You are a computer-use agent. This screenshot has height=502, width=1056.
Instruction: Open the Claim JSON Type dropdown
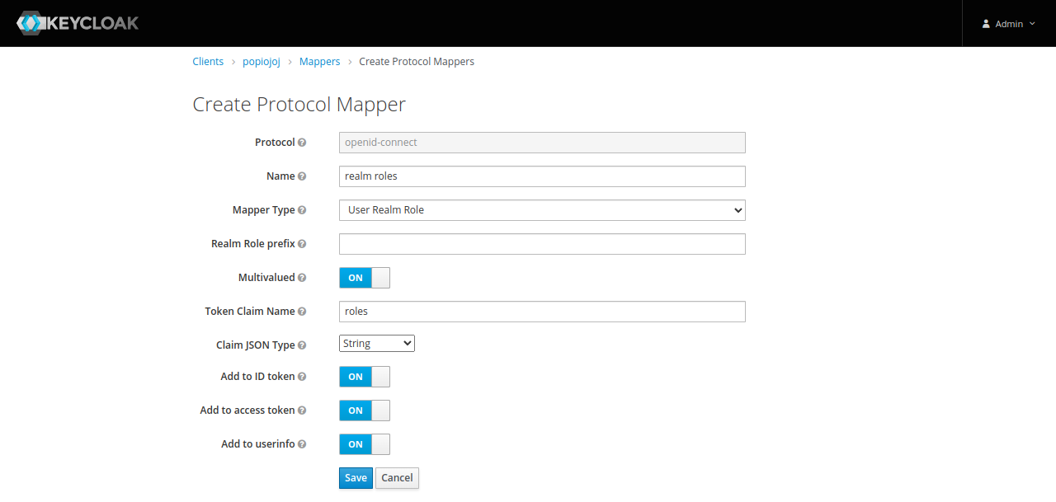(x=376, y=343)
